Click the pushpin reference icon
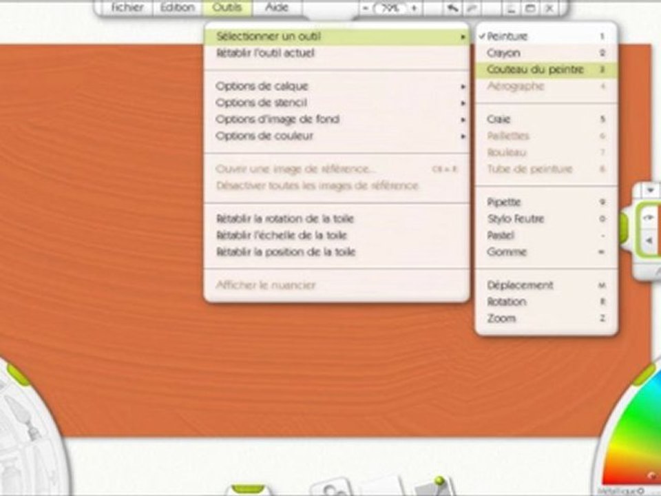Image resolution: width=661 pixels, height=496 pixels. tap(434, 486)
